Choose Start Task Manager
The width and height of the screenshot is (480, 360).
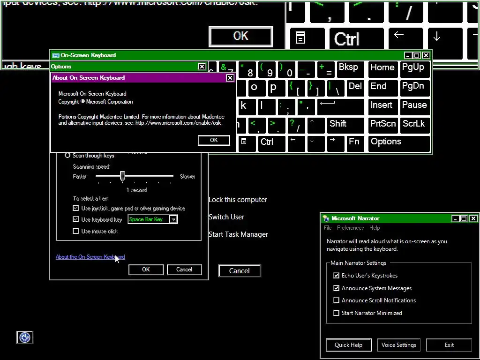pyautogui.click(x=238, y=234)
